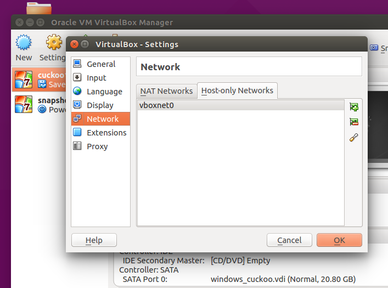This screenshot has height=288, width=388.
Task: Open the desktop folder icon
Action: (x=39, y=8)
